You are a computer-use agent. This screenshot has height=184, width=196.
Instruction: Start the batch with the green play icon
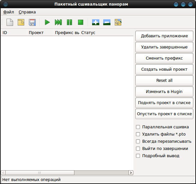click(47, 22)
